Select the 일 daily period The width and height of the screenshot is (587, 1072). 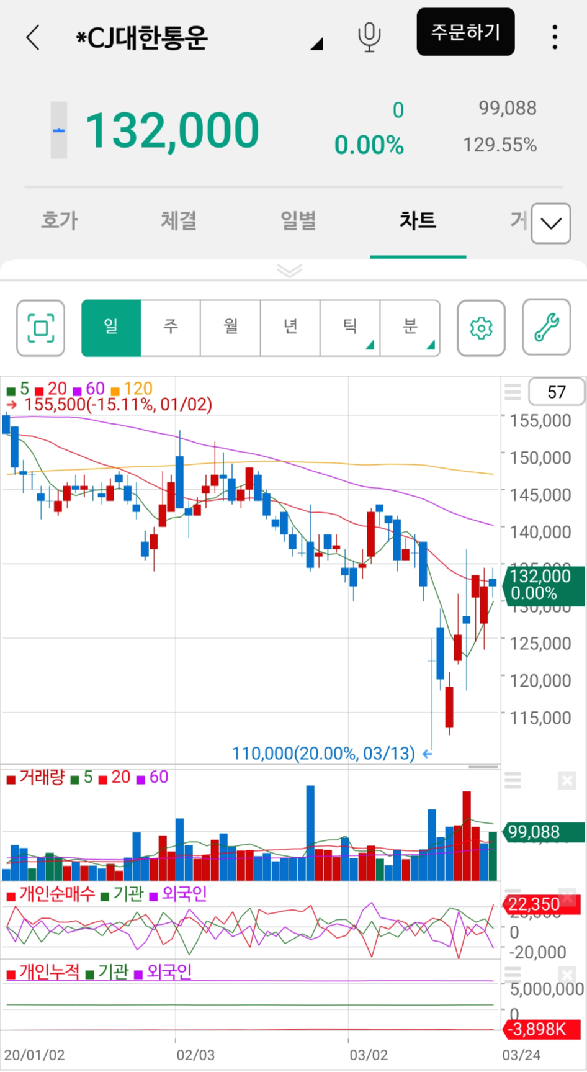coord(111,328)
